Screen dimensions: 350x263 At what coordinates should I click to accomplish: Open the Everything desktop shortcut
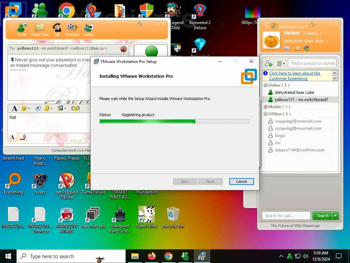click(x=13, y=183)
